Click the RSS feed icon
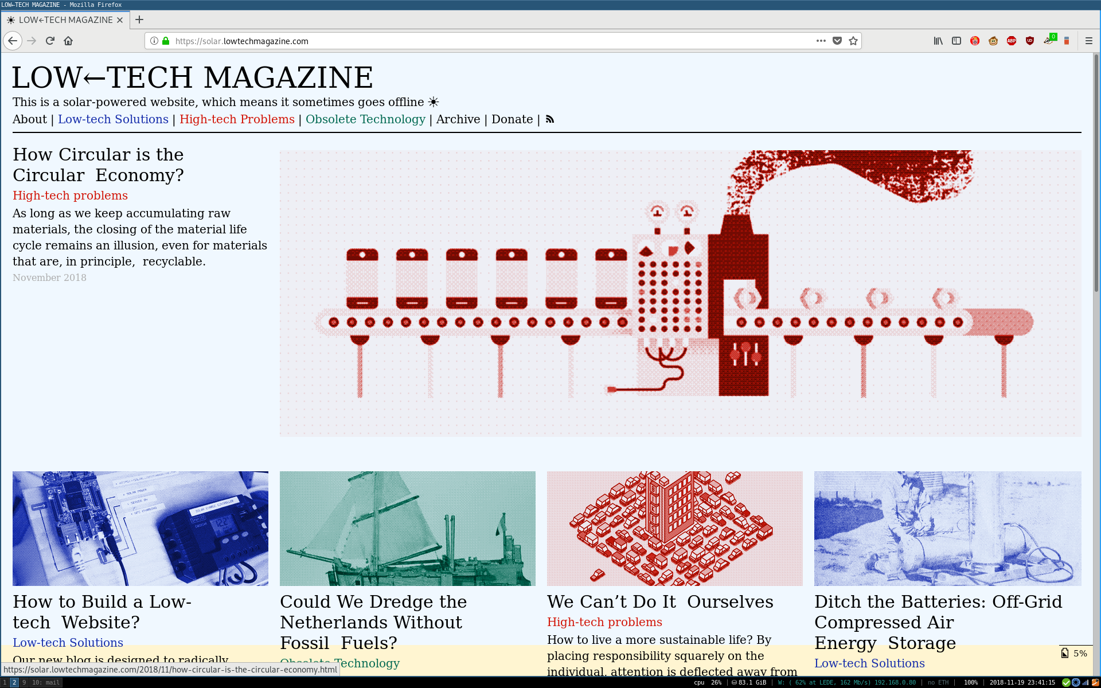Screen dimensions: 1101x688 click(x=550, y=119)
